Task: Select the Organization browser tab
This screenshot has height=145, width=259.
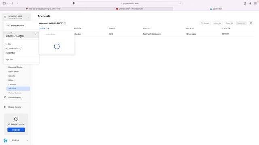Action: (x=216, y=9)
